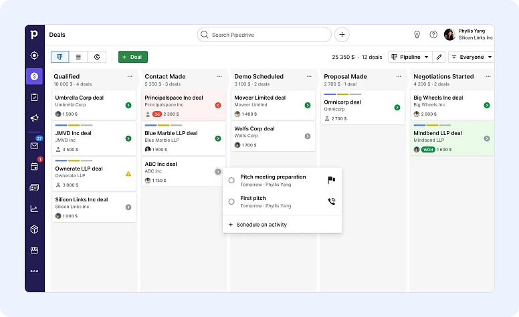Image resolution: width=519 pixels, height=317 pixels.
Task: Mark First pitch activity as done
Action: pyautogui.click(x=231, y=201)
